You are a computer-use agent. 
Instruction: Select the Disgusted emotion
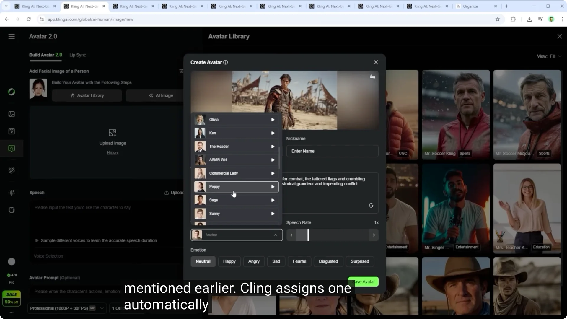click(328, 261)
